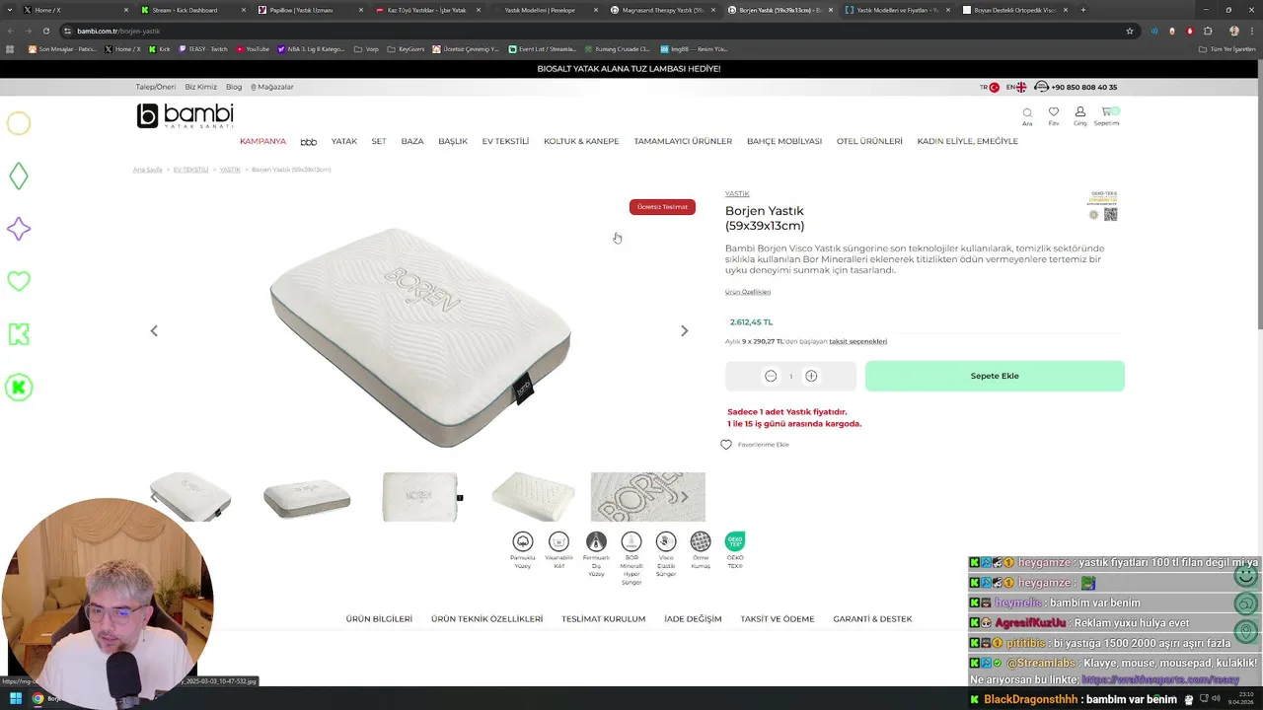Open the Mağazalar link
Screen dimensions: 1263x710
click(x=272, y=87)
